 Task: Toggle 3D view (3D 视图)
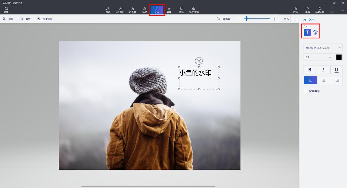(x=224, y=19)
